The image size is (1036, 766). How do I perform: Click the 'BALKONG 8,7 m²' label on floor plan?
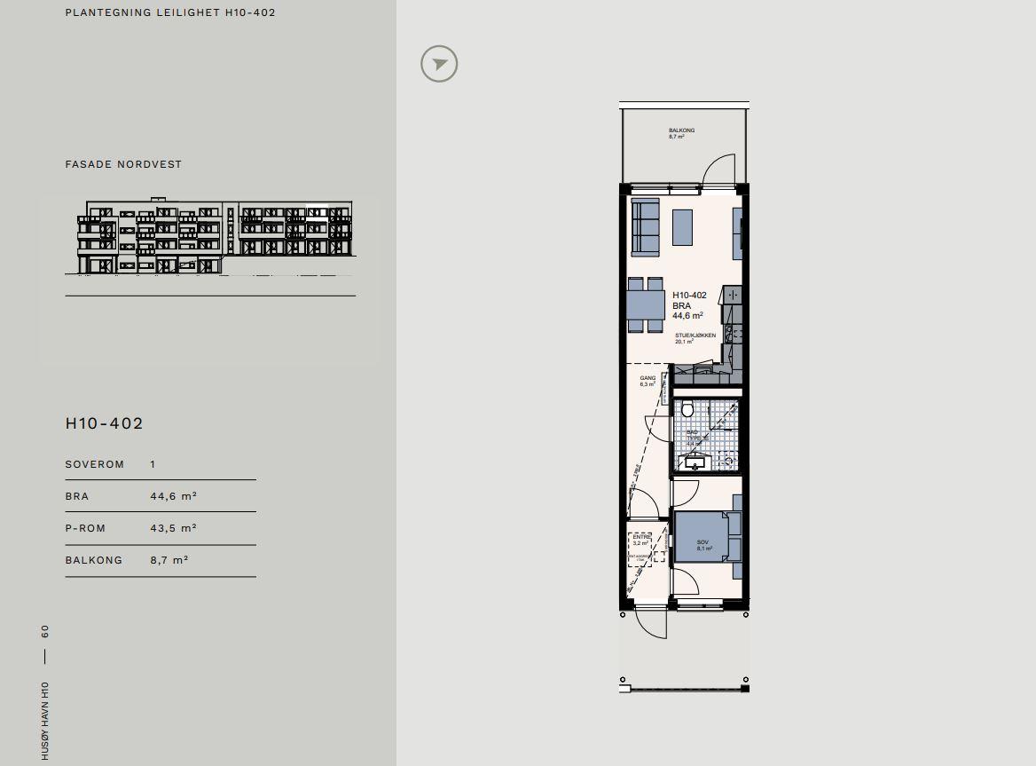681,133
